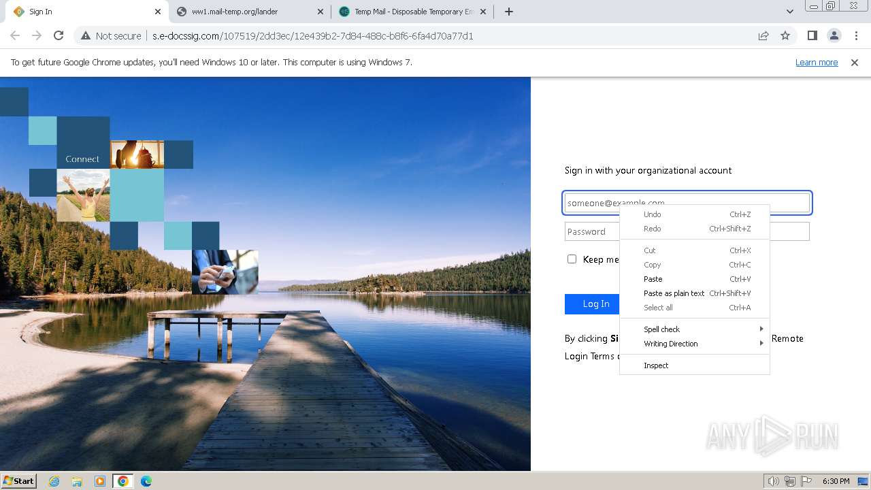Tick the Keep me signed in checkbox
Image resolution: width=871 pixels, height=490 pixels.
pos(572,259)
